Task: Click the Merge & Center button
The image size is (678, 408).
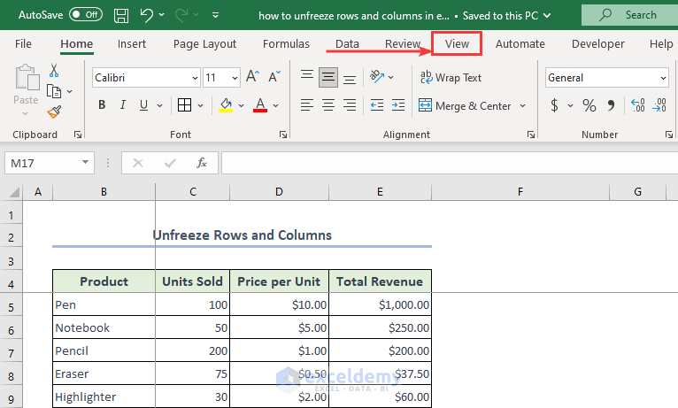Action: point(466,105)
